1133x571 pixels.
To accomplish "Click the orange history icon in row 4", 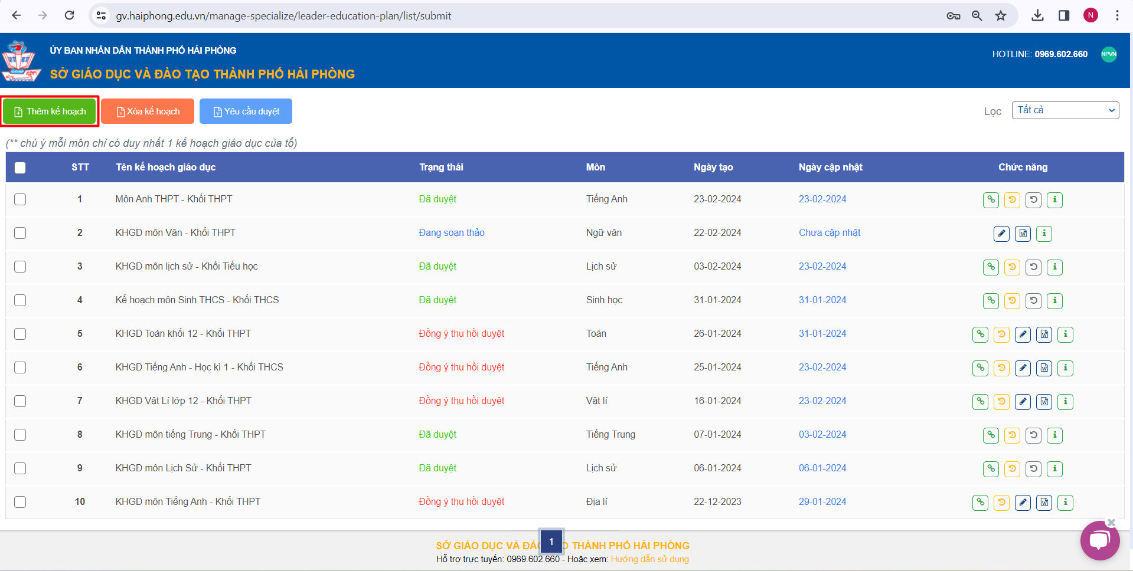I will (1012, 301).
